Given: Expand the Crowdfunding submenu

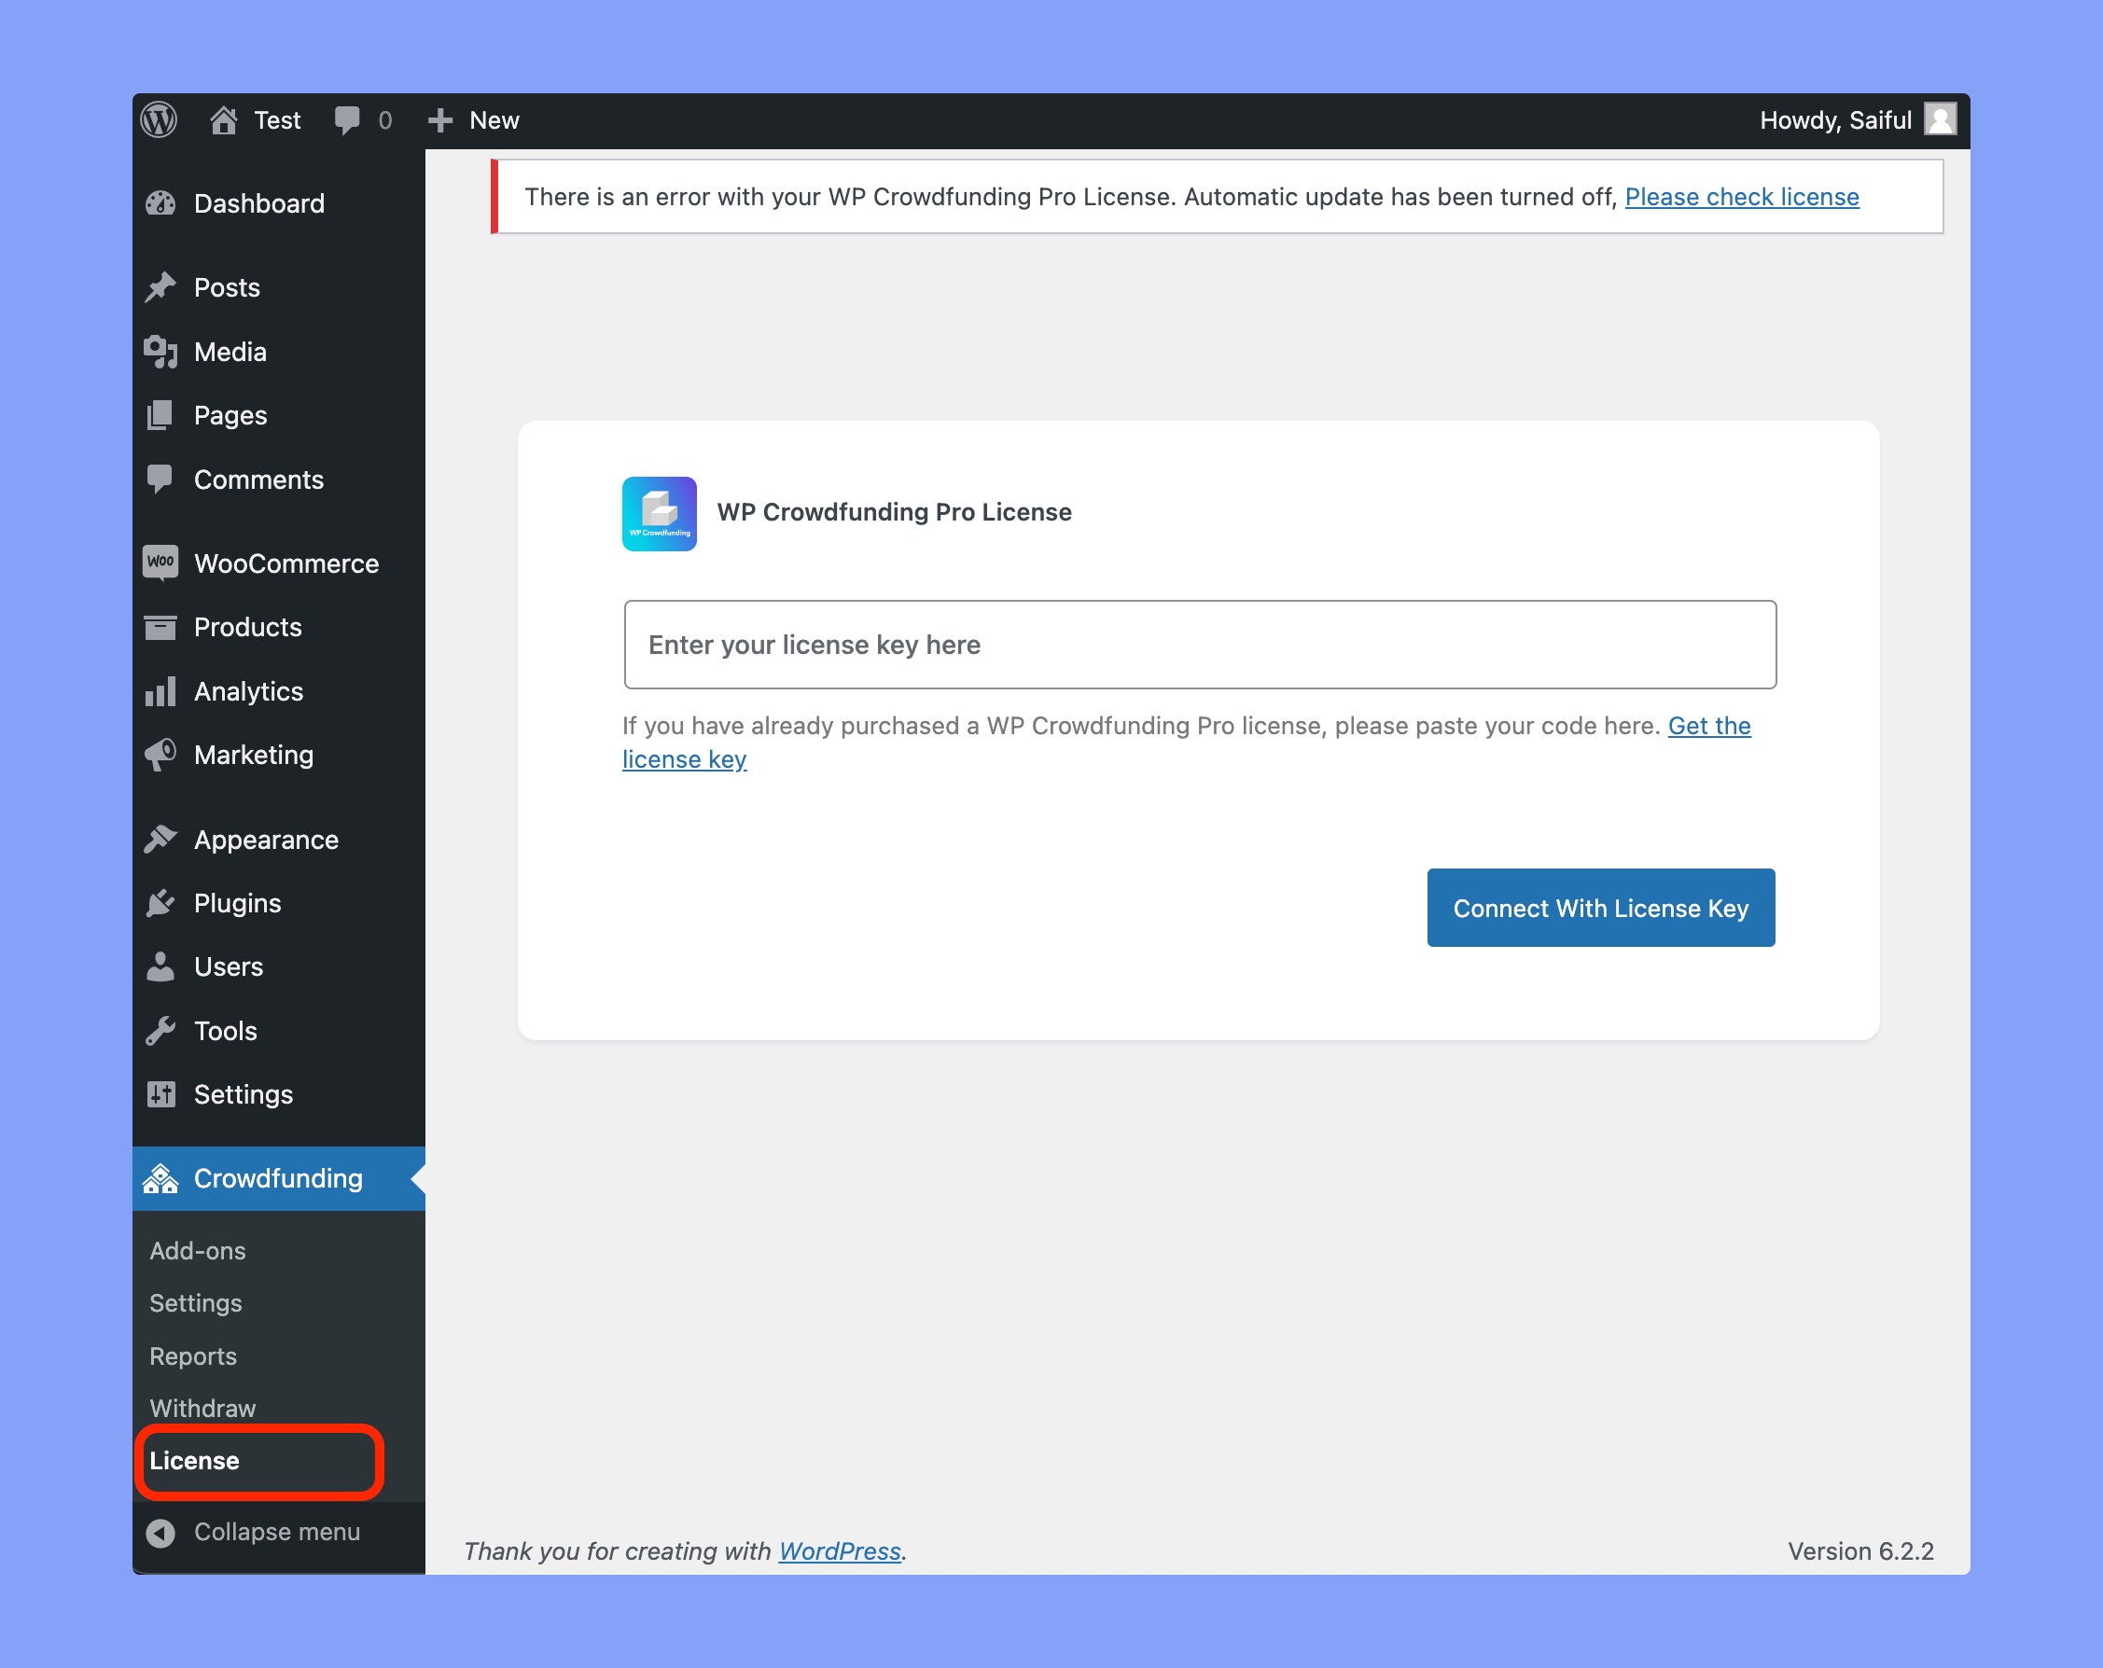Looking at the screenshot, I should pos(278,1178).
